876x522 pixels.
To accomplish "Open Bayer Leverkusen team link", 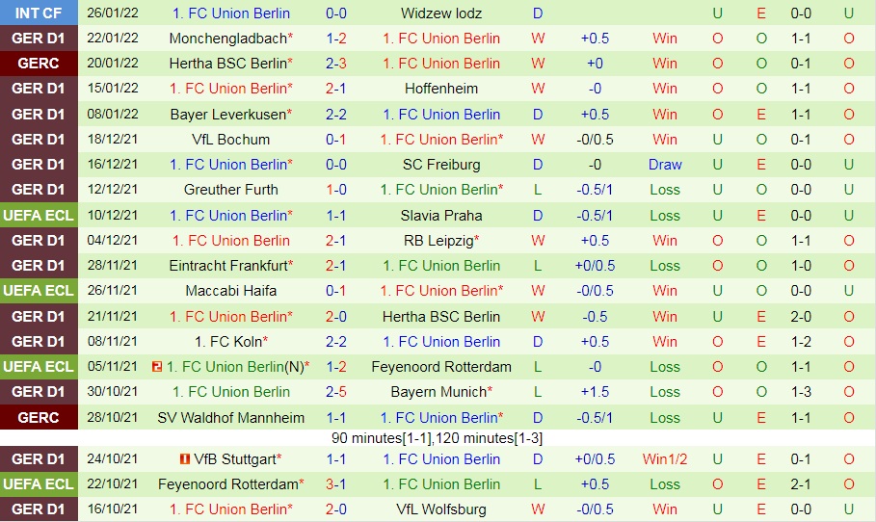I will (x=227, y=114).
